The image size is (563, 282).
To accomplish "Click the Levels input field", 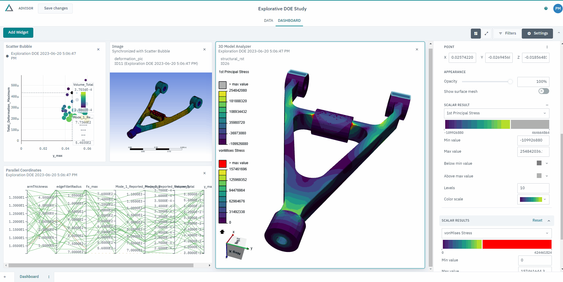I will (533, 188).
